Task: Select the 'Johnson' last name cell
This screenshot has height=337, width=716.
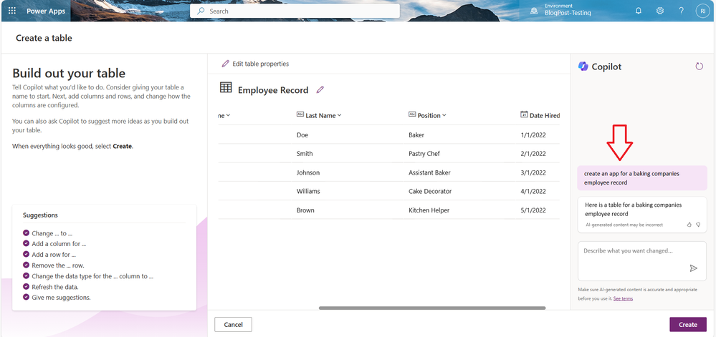Action: pyautogui.click(x=308, y=172)
